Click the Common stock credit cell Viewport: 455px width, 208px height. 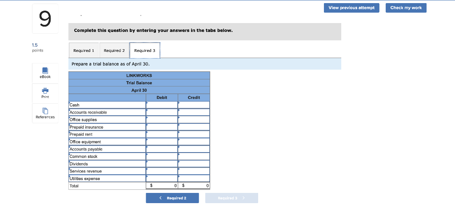tap(194, 157)
